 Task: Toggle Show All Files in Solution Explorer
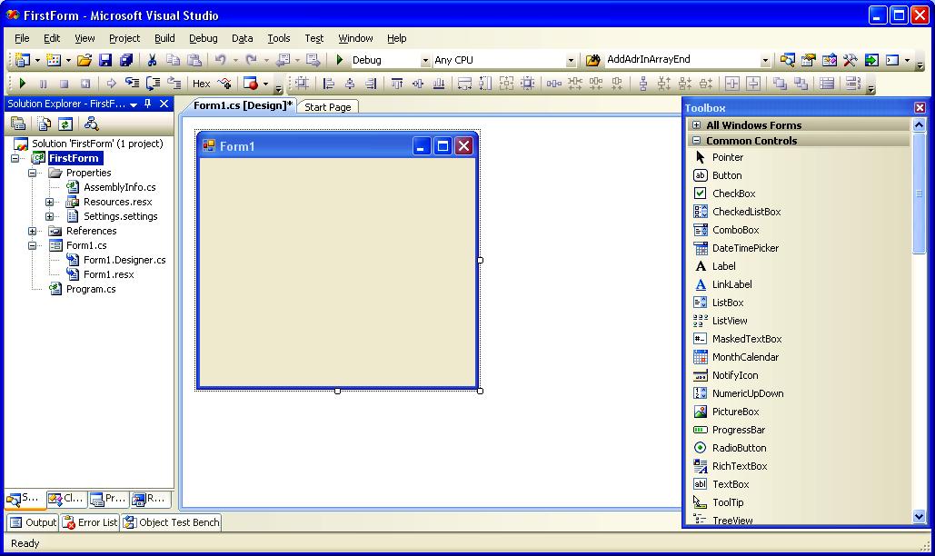(45, 124)
